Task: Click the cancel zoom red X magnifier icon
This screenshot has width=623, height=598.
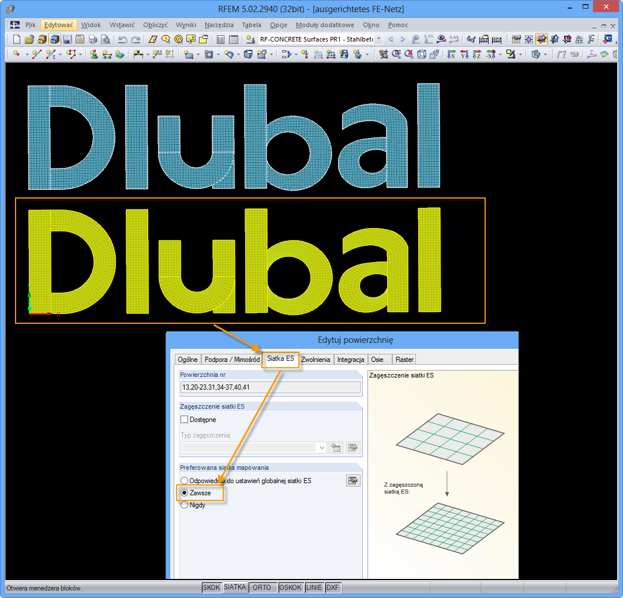Action: coord(409,54)
